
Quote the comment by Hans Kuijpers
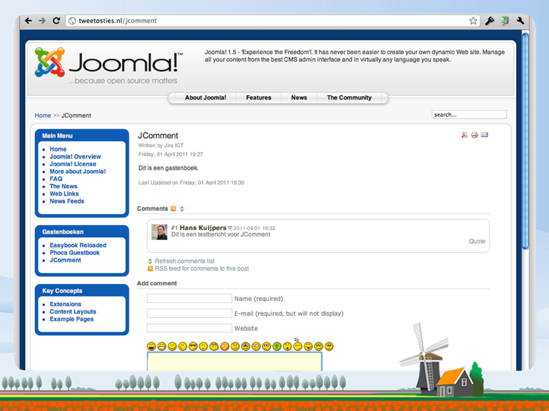point(477,241)
